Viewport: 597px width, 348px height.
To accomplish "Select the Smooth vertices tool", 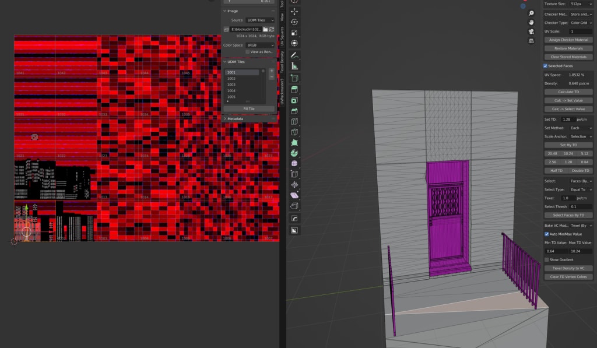I will (x=294, y=163).
